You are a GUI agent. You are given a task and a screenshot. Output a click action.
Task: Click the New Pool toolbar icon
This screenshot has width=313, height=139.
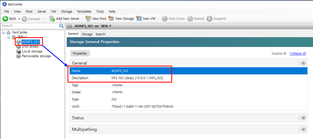click(x=88, y=18)
